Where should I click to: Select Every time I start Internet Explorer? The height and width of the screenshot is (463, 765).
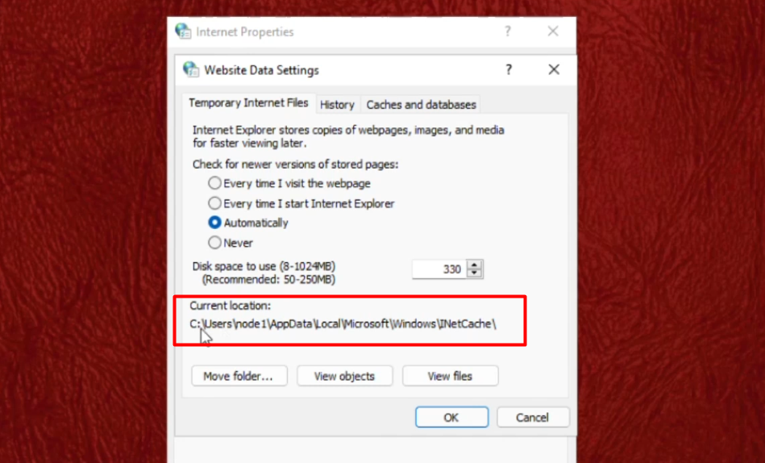point(301,203)
